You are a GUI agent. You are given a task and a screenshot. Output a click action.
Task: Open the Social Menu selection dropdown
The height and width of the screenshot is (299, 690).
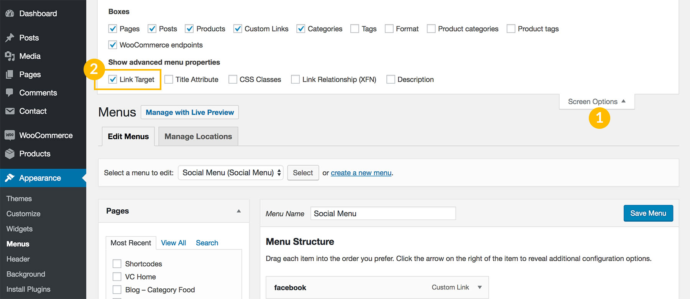point(231,173)
